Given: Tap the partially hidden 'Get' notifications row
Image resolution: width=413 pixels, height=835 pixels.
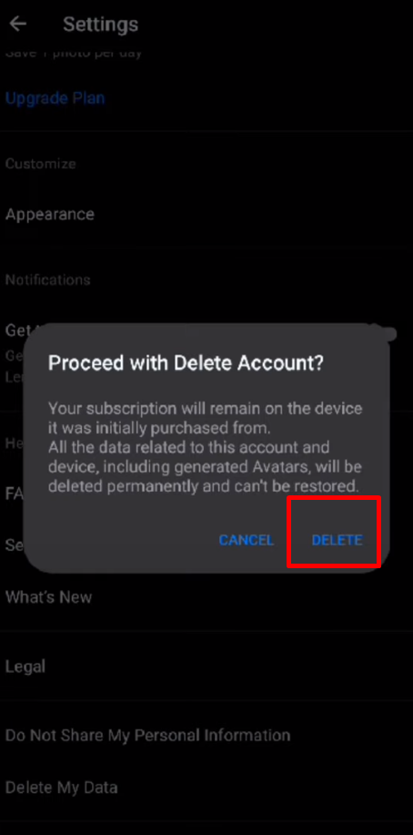Looking at the screenshot, I should click(x=15, y=331).
